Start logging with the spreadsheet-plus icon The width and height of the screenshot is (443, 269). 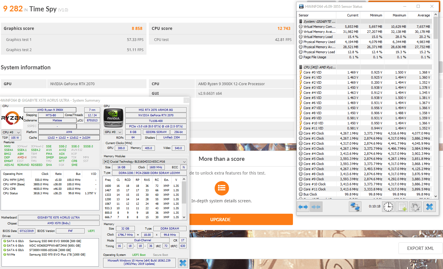[402, 207]
